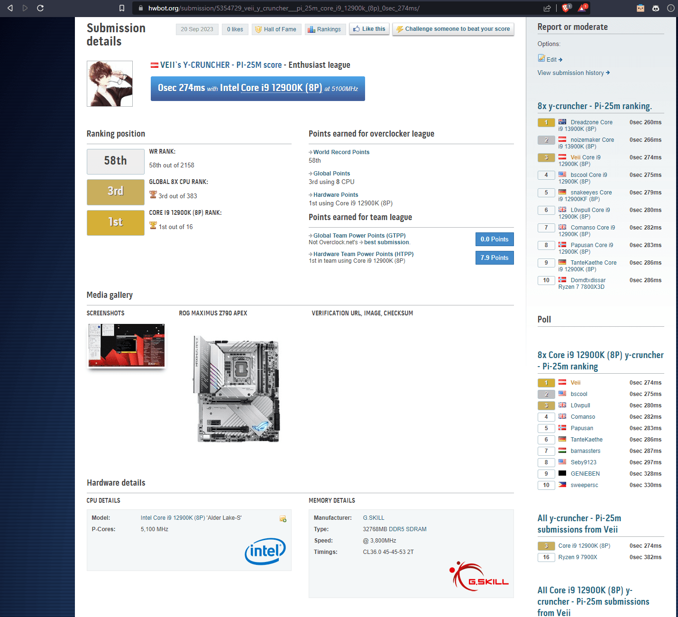Image resolution: width=678 pixels, height=617 pixels.
Task: View submission history link
Action: click(x=573, y=73)
